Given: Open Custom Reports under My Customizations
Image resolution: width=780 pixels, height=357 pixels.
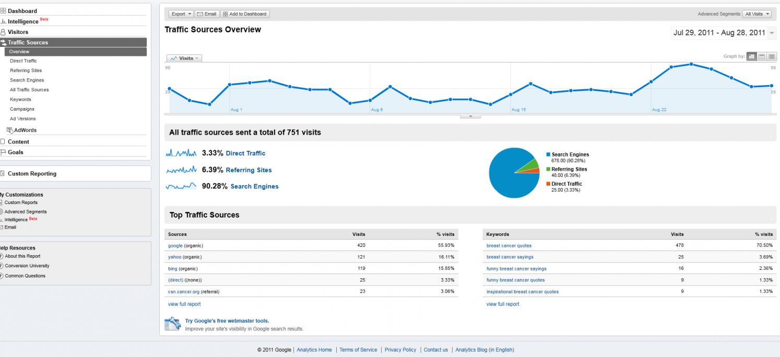Looking at the screenshot, I should pos(21,203).
